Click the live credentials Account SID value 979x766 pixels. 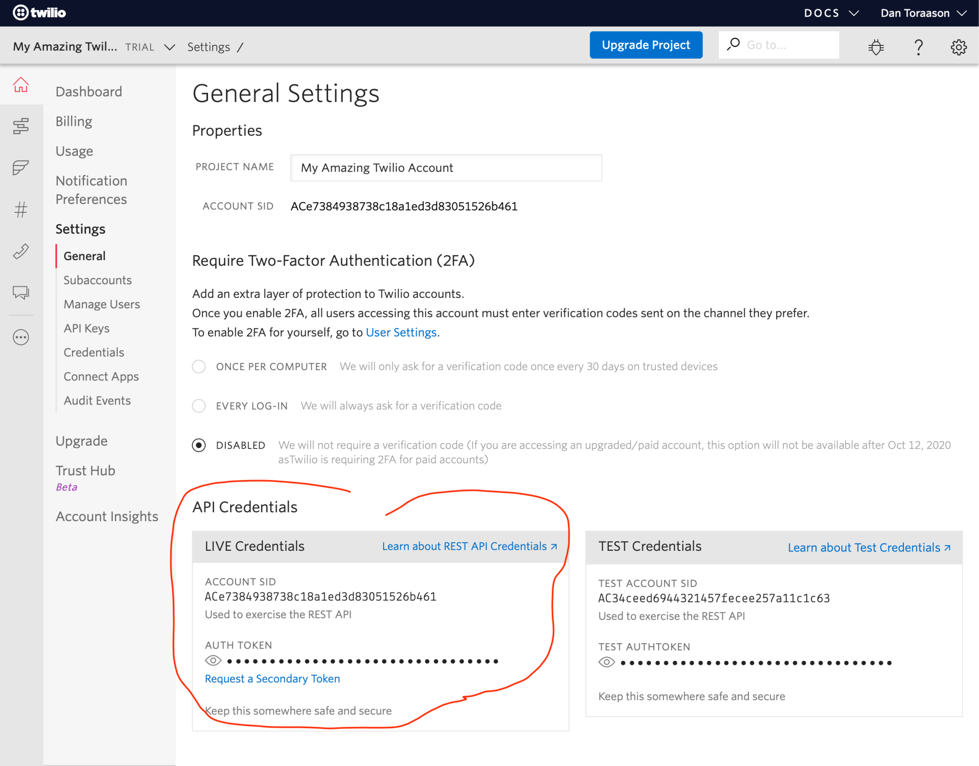(320, 597)
